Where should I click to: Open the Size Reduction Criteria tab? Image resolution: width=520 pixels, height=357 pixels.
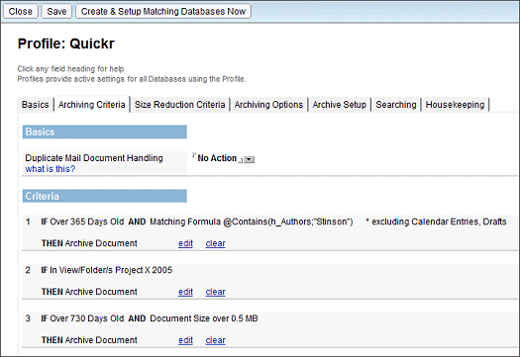[x=179, y=105]
